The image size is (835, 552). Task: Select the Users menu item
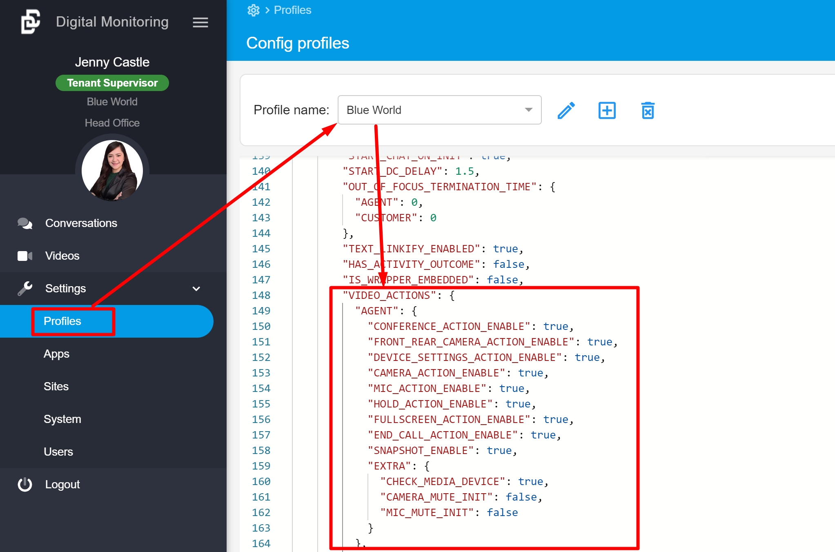point(58,452)
